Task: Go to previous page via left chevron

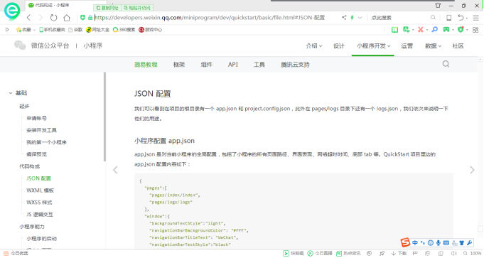Action: click(115, 170)
